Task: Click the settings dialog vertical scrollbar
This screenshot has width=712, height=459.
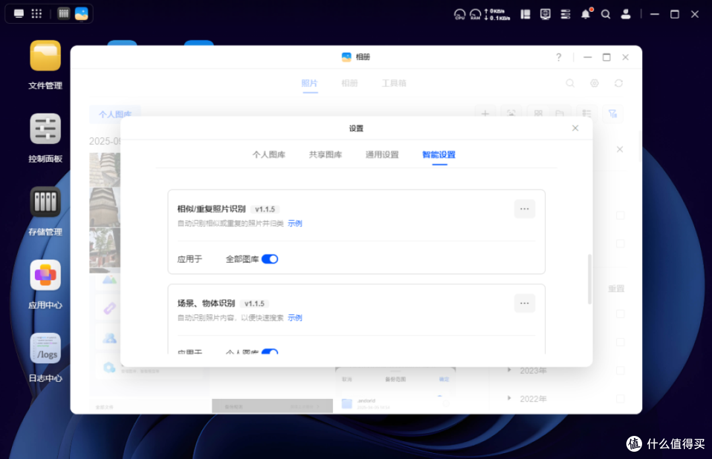Action: pos(589,279)
